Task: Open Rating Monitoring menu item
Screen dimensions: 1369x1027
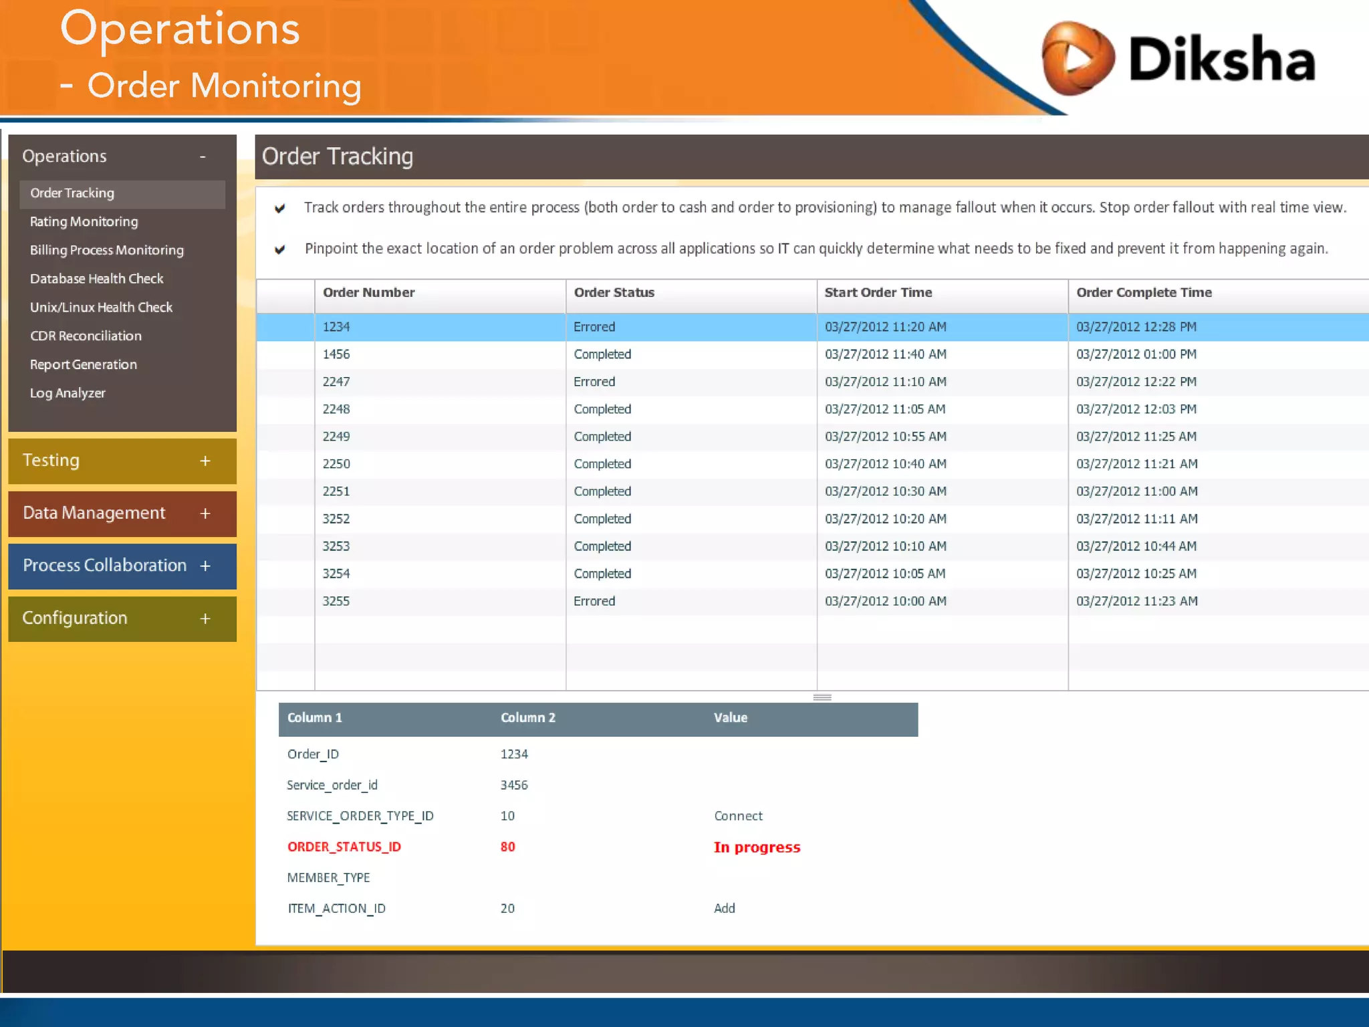Action: [84, 221]
